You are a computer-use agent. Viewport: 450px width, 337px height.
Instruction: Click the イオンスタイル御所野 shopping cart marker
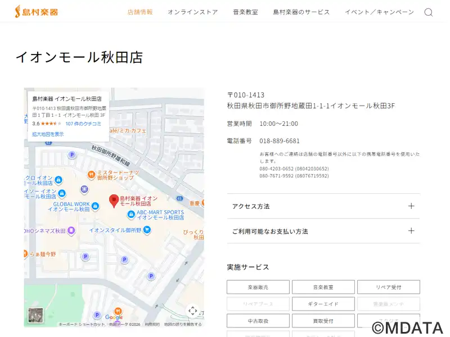coord(147,229)
